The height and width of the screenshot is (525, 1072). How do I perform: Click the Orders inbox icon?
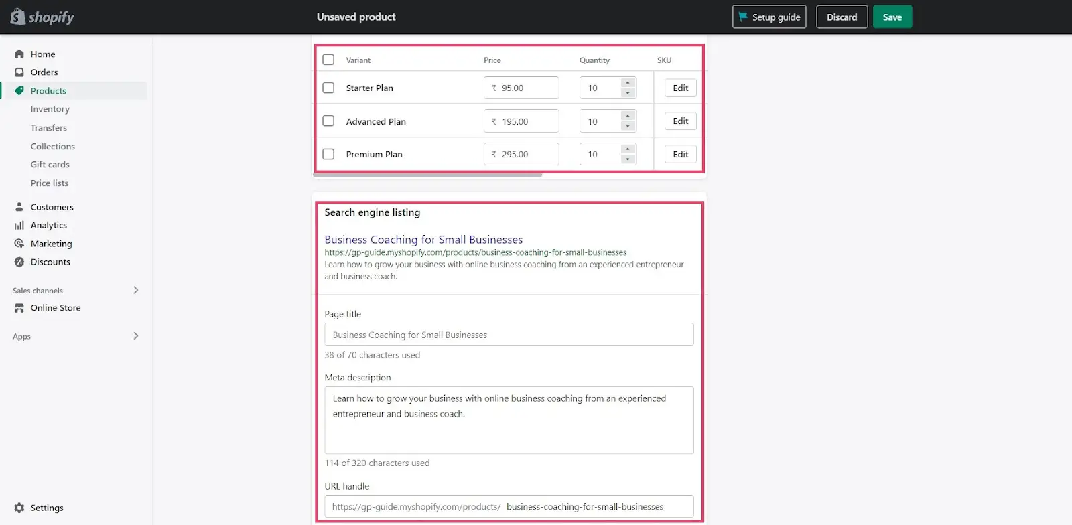point(19,72)
